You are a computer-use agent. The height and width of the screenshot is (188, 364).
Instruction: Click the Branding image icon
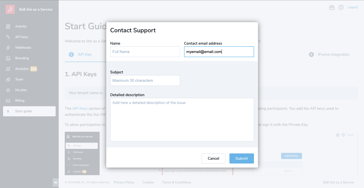click(8, 58)
